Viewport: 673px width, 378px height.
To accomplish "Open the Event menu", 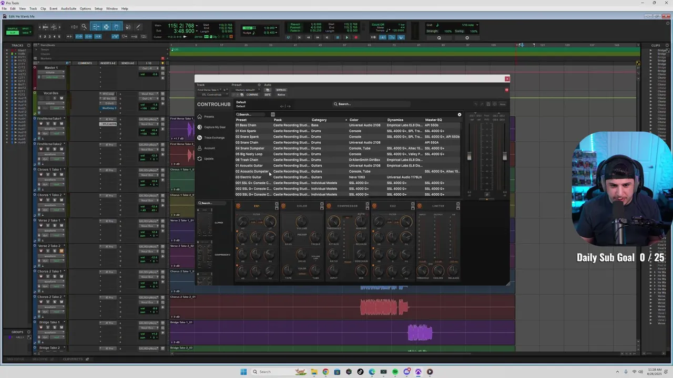I will (x=54, y=8).
